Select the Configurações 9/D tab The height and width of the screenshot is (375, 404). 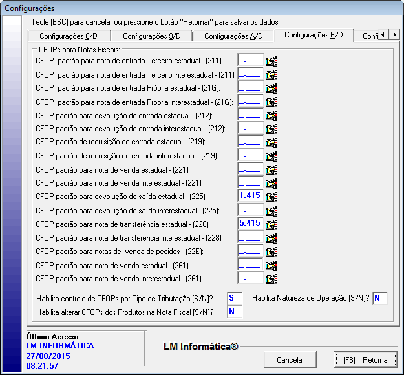[x=152, y=36]
